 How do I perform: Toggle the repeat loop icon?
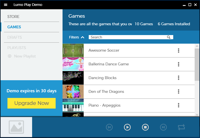(181, 127)
